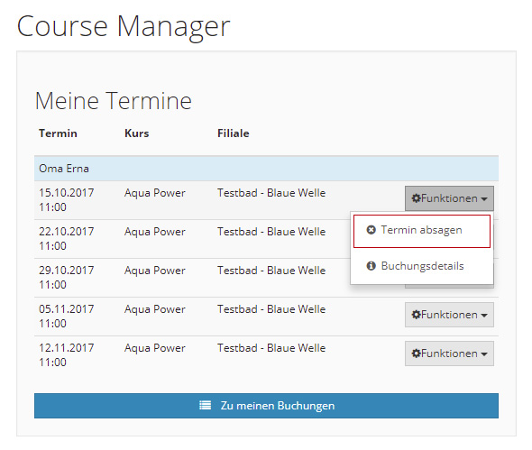The image size is (532, 450).
Task: Click the Filiale column header
Action: tap(234, 133)
